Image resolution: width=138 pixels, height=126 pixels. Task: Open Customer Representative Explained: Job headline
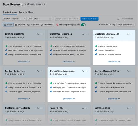[115, 91]
